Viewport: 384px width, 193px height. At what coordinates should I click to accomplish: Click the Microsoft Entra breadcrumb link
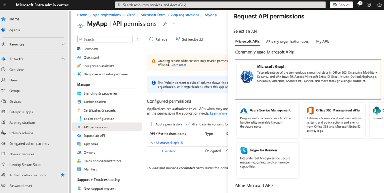coord(153,15)
